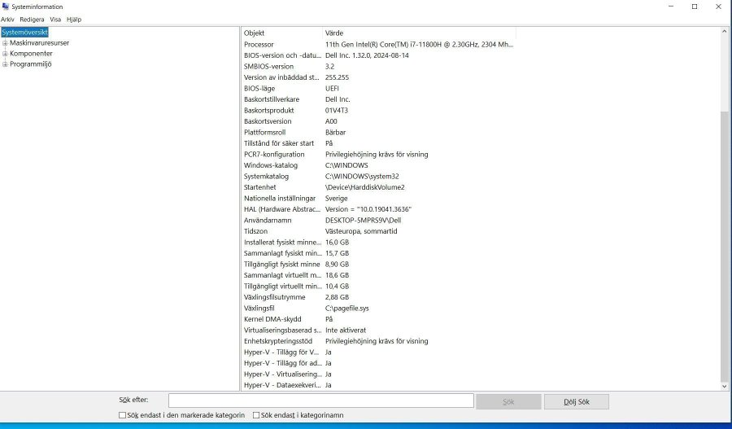Toggle 'Sök endast i kategorinamn' checkbox
The height and width of the screenshot is (429, 732).
pos(256,415)
